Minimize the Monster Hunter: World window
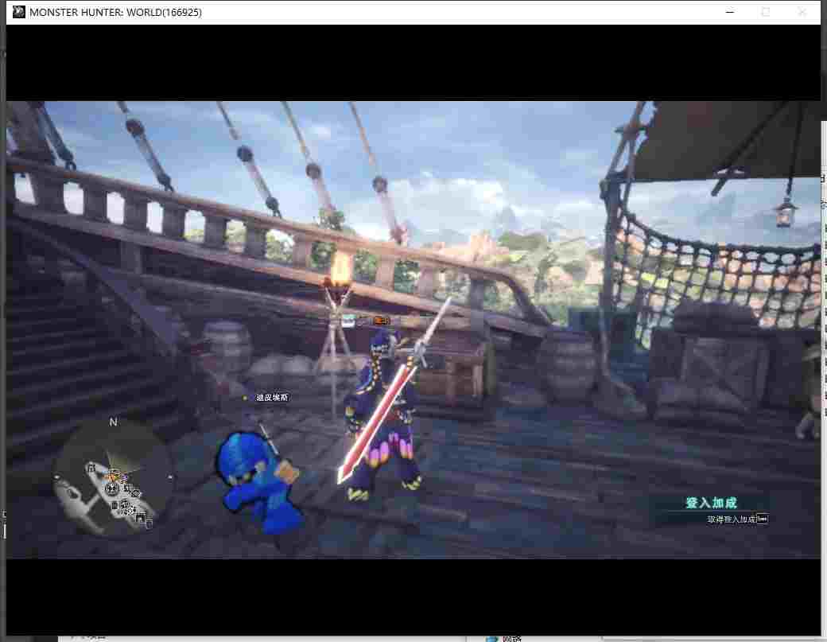This screenshot has height=642, width=827. coord(730,12)
